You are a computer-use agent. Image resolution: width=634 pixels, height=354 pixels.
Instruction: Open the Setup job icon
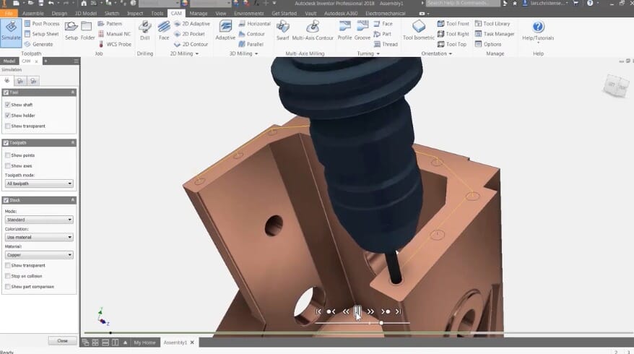pyautogui.click(x=71, y=30)
